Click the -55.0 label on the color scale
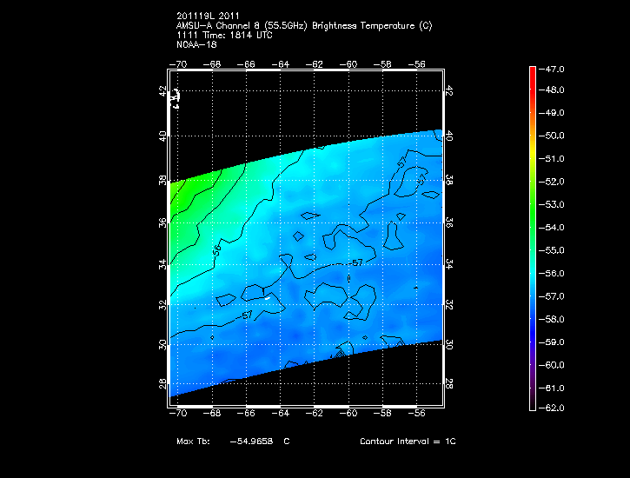This screenshot has width=630, height=478. click(554, 250)
